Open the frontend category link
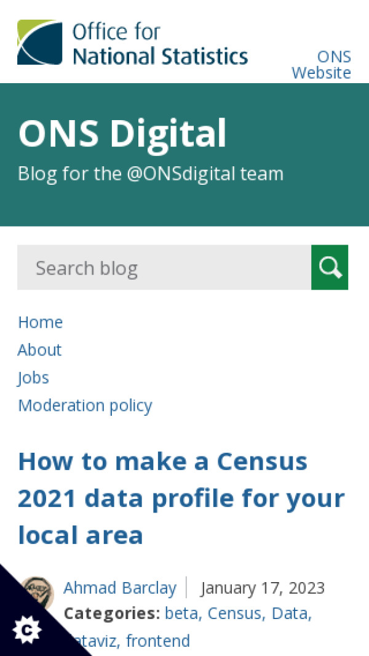Screen dimensions: 369x656 (x=158, y=641)
